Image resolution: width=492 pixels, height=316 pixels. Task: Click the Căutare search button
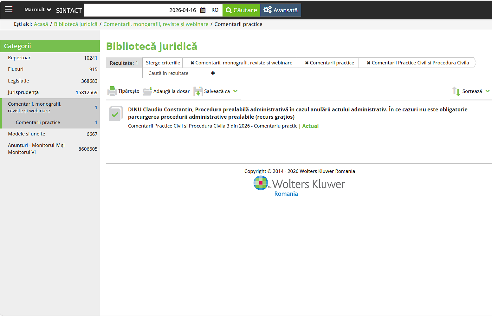coord(241,10)
